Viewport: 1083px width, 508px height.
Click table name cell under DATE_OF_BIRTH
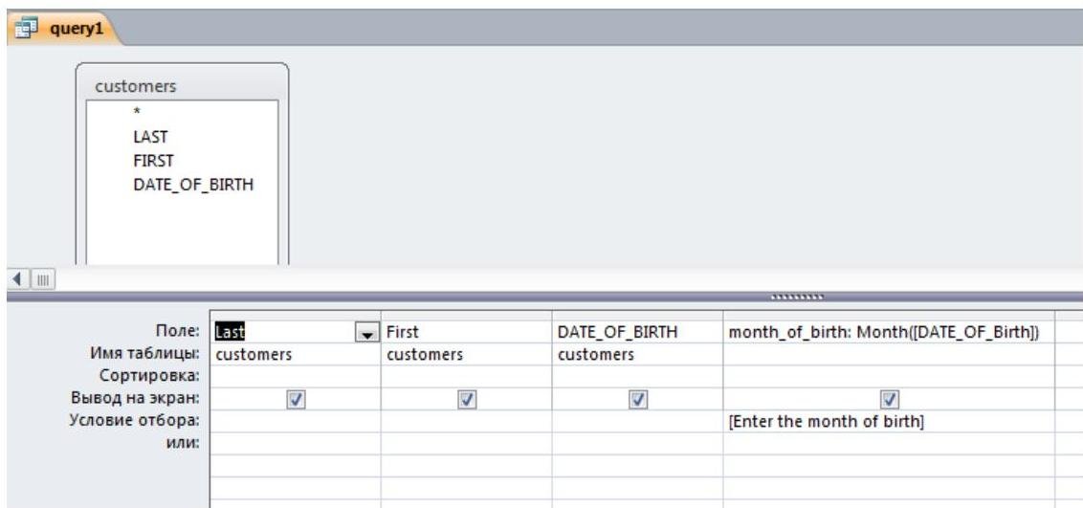(637, 355)
